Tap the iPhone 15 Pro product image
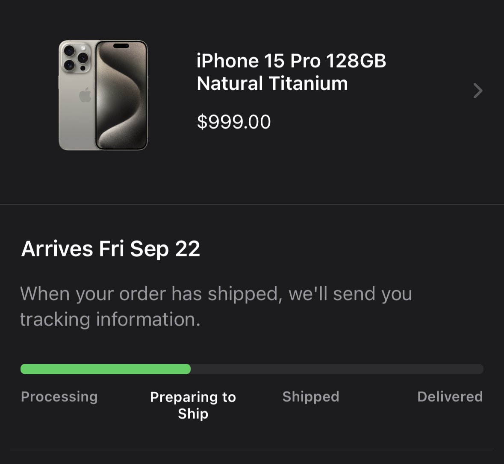Screen dimensions: 504x464 point(103,95)
